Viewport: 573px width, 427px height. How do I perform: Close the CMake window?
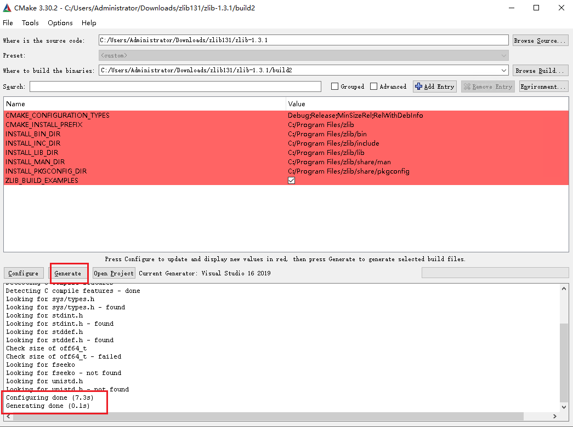click(561, 8)
